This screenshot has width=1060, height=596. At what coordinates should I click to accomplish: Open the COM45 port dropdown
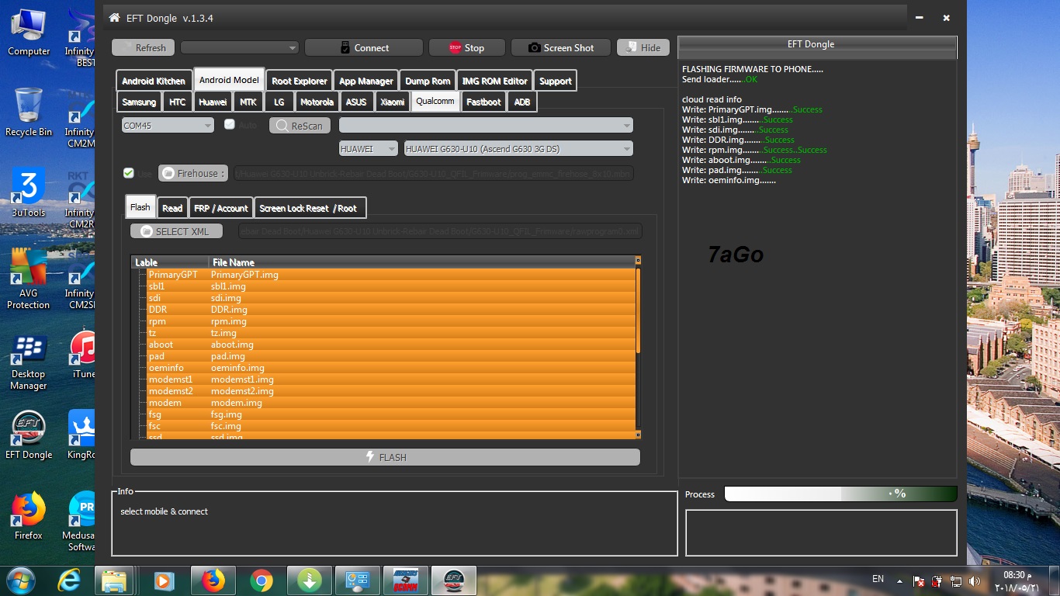(x=168, y=126)
